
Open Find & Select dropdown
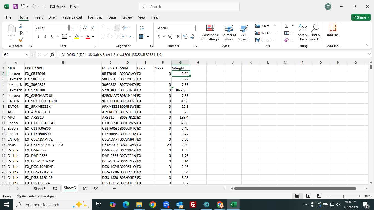(x=315, y=33)
